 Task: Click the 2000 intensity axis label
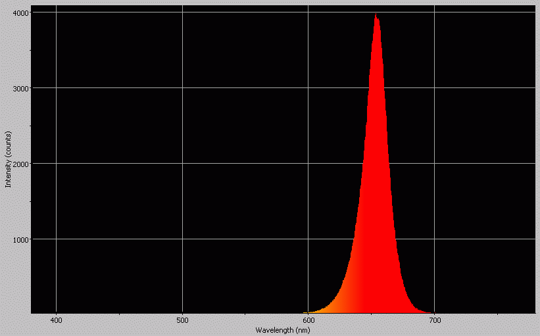tap(20, 164)
